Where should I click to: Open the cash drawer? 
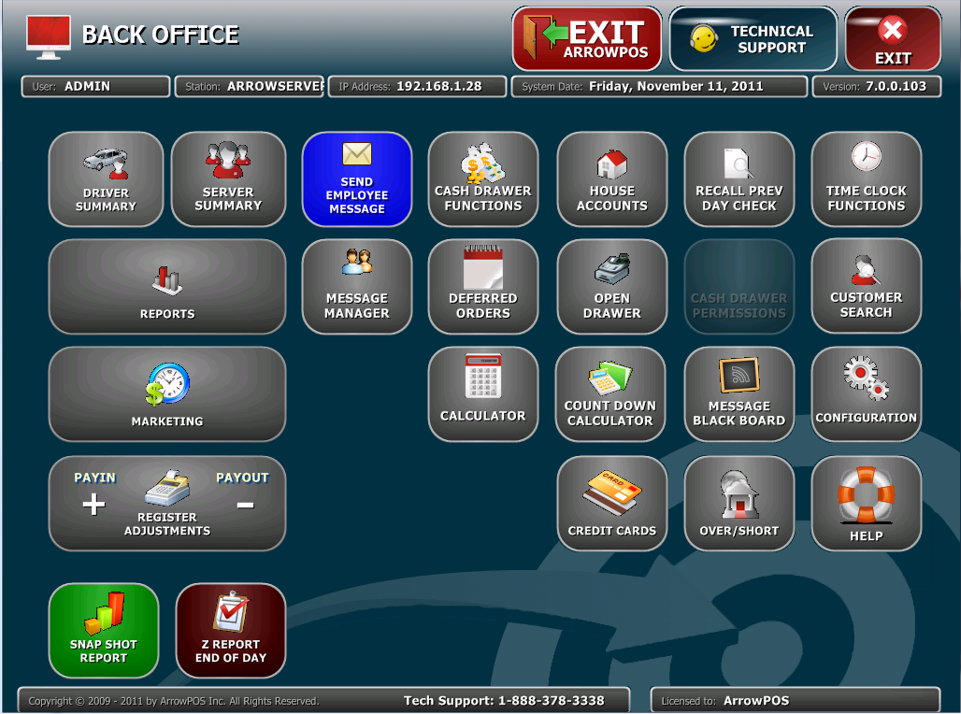[611, 286]
